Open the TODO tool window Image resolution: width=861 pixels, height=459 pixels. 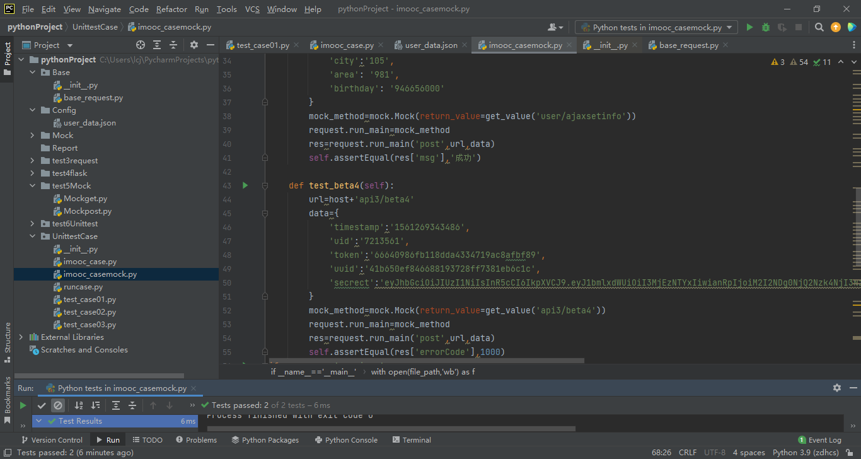coord(147,440)
